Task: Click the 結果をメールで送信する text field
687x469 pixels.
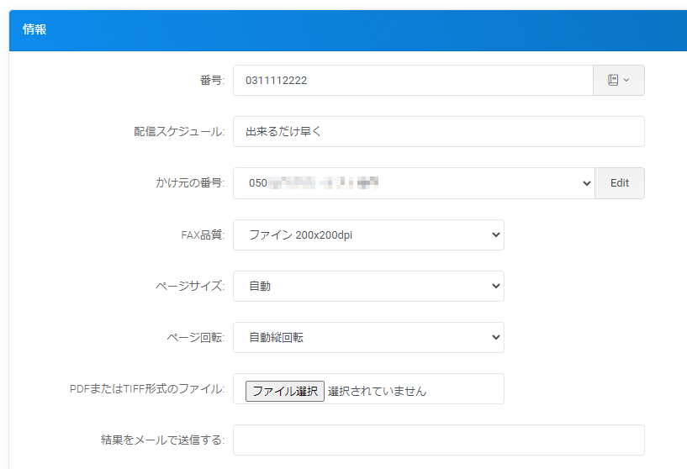Action: [438, 440]
